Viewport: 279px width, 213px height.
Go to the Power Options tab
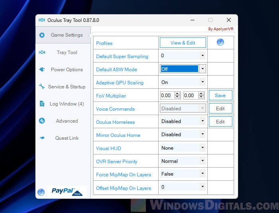click(x=63, y=69)
